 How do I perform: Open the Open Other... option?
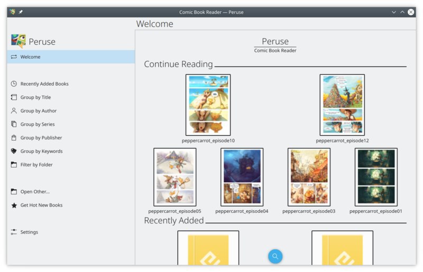click(x=71, y=192)
